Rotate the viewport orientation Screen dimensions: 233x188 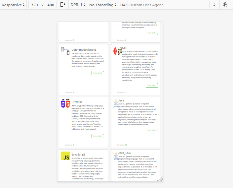(x=63, y=5)
